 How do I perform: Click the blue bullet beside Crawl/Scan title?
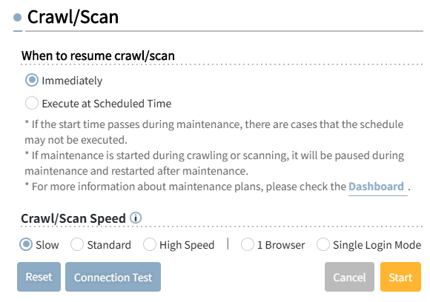[18, 18]
